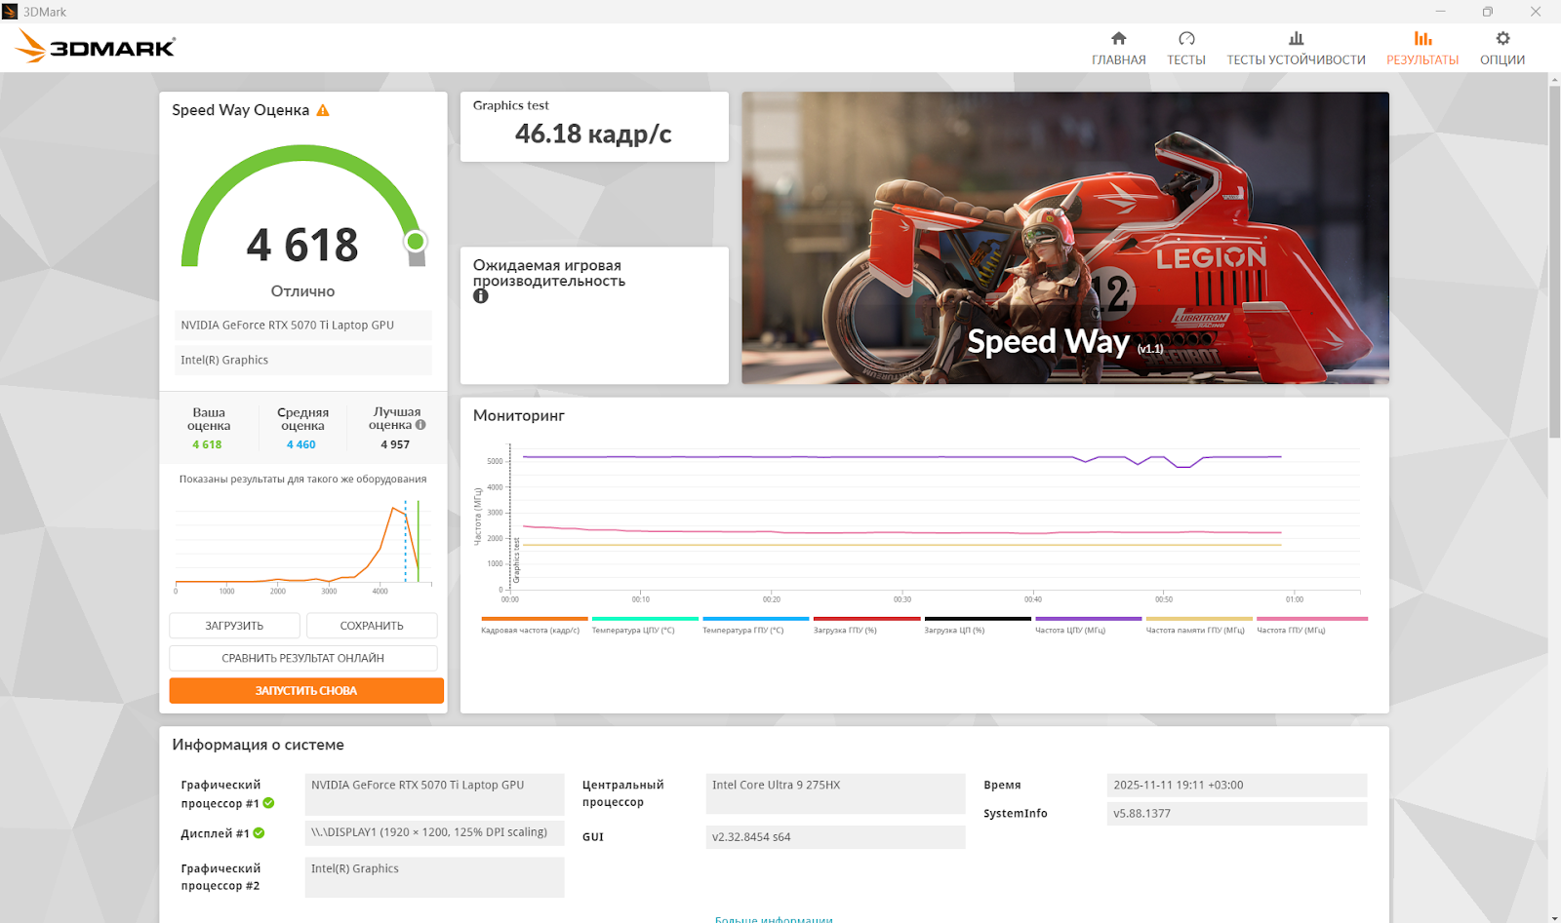Screen dimensions: 1561x923
Task: Click the Intel Core Ultra 9 275HX field
Action: coord(835,793)
